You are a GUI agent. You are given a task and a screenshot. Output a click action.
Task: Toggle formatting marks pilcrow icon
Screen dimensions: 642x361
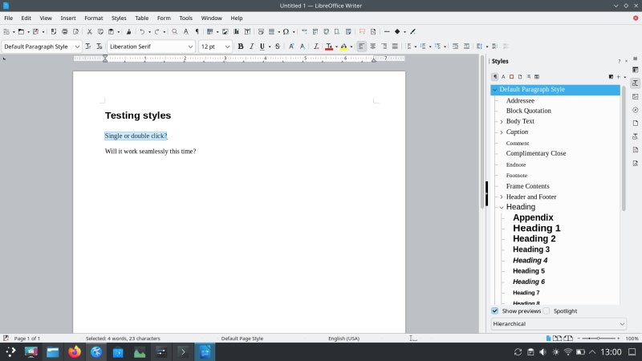197,31
